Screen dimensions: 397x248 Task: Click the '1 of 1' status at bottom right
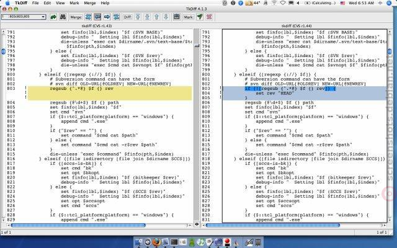point(381,232)
